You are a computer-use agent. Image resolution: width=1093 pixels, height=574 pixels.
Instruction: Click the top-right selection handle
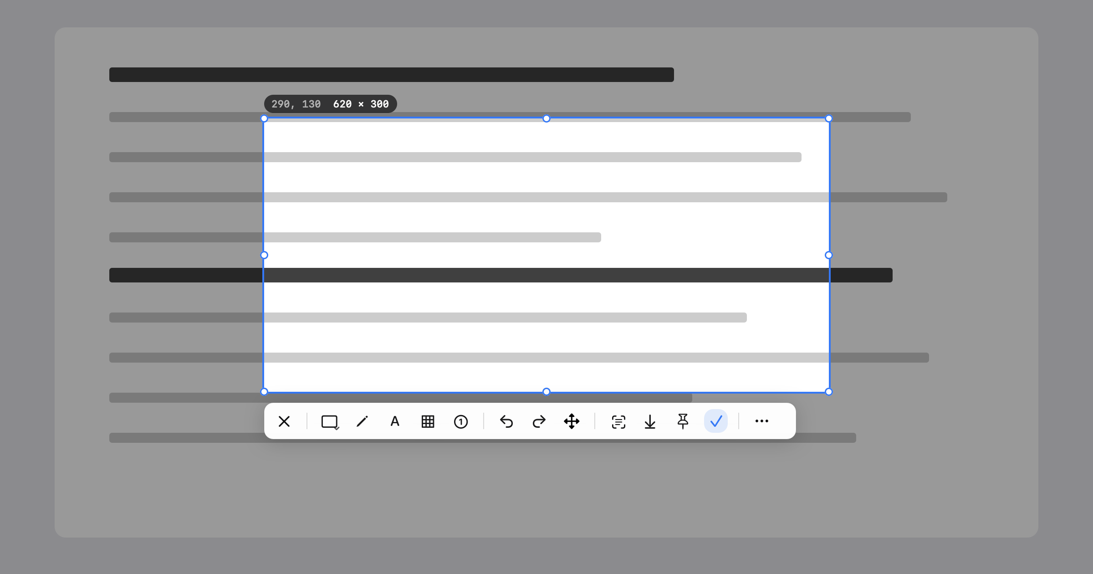tap(829, 118)
